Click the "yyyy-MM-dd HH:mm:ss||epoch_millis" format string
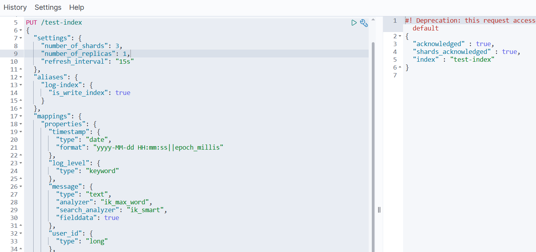 coord(158,148)
